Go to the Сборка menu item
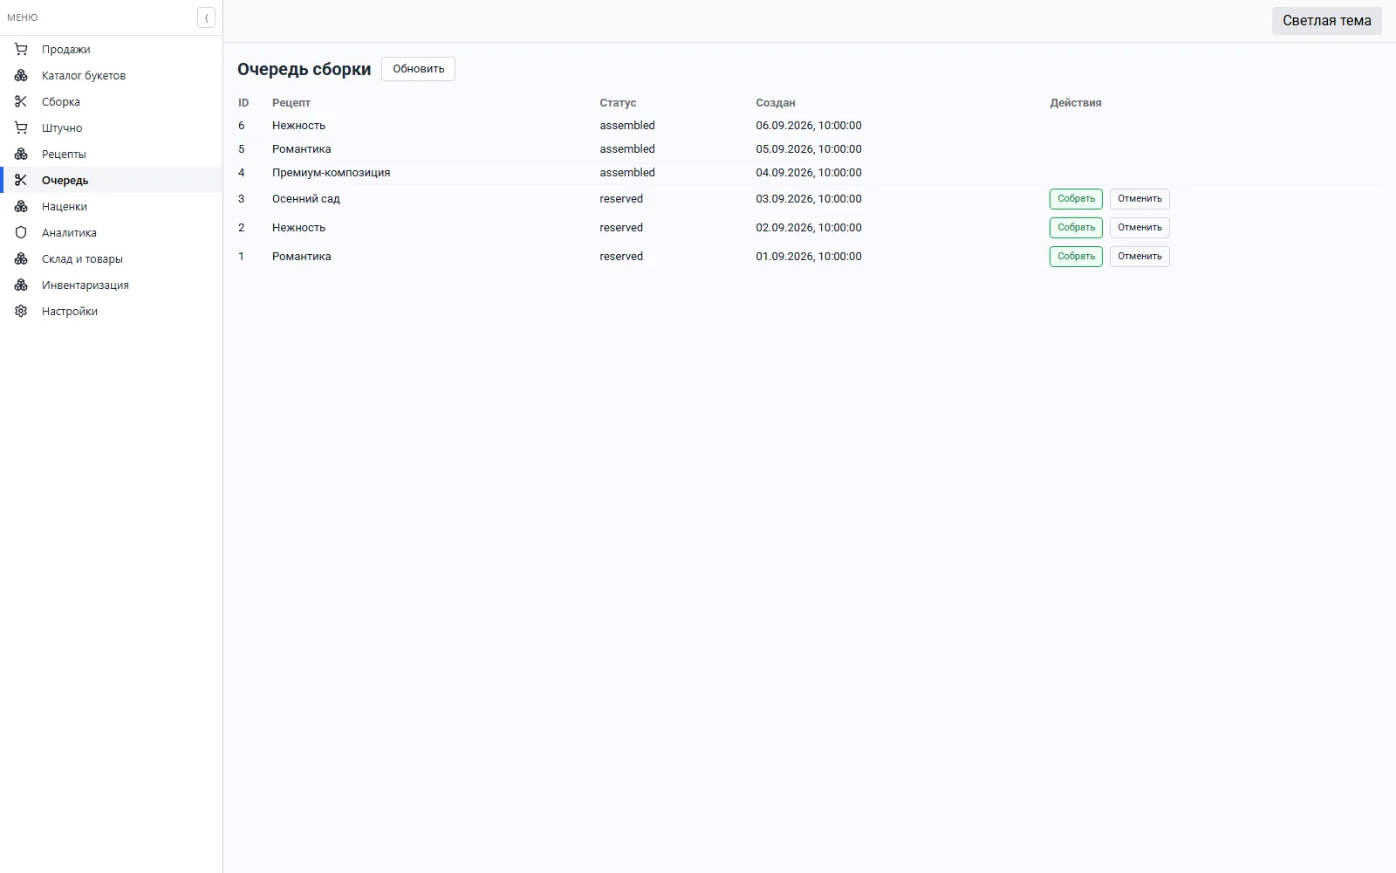Viewport: 1396px width, 873px height. pos(112,102)
